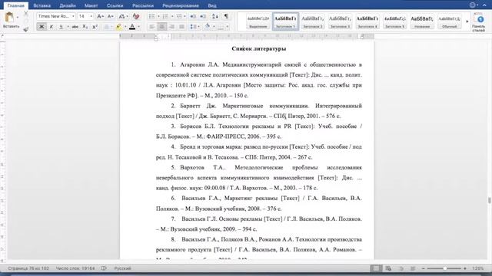Image resolution: width=492 pixels, height=276 pixels.
Task: Open the numbered list dropdown arrow
Action: pyautogui.click(x=172, y=16)
